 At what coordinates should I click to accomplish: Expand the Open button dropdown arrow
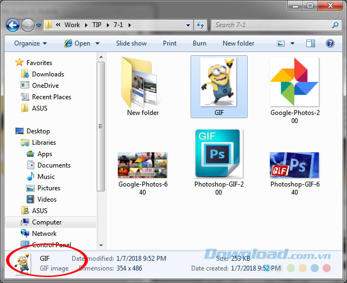pyautogui.click(x=97, y=43)
